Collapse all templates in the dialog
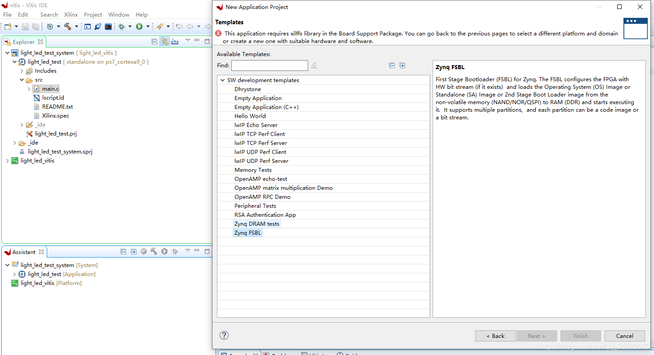 pyautogui.click(x=392, y=66)
